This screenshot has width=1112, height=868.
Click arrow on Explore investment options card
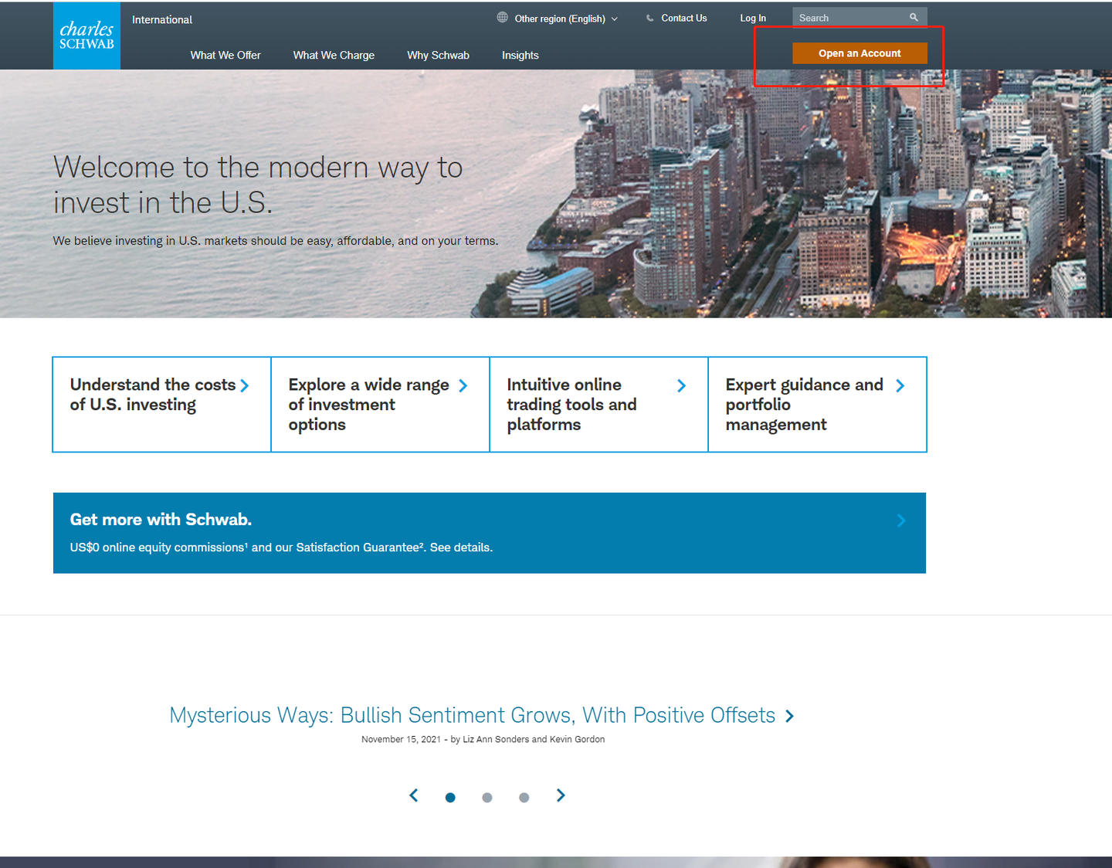[463, 385]
